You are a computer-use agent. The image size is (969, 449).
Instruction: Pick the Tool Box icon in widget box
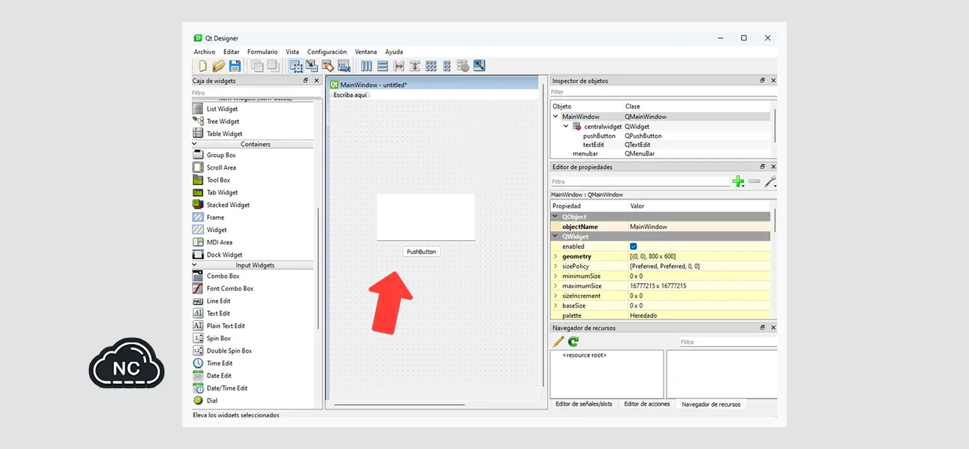click(x=198, y=180)
